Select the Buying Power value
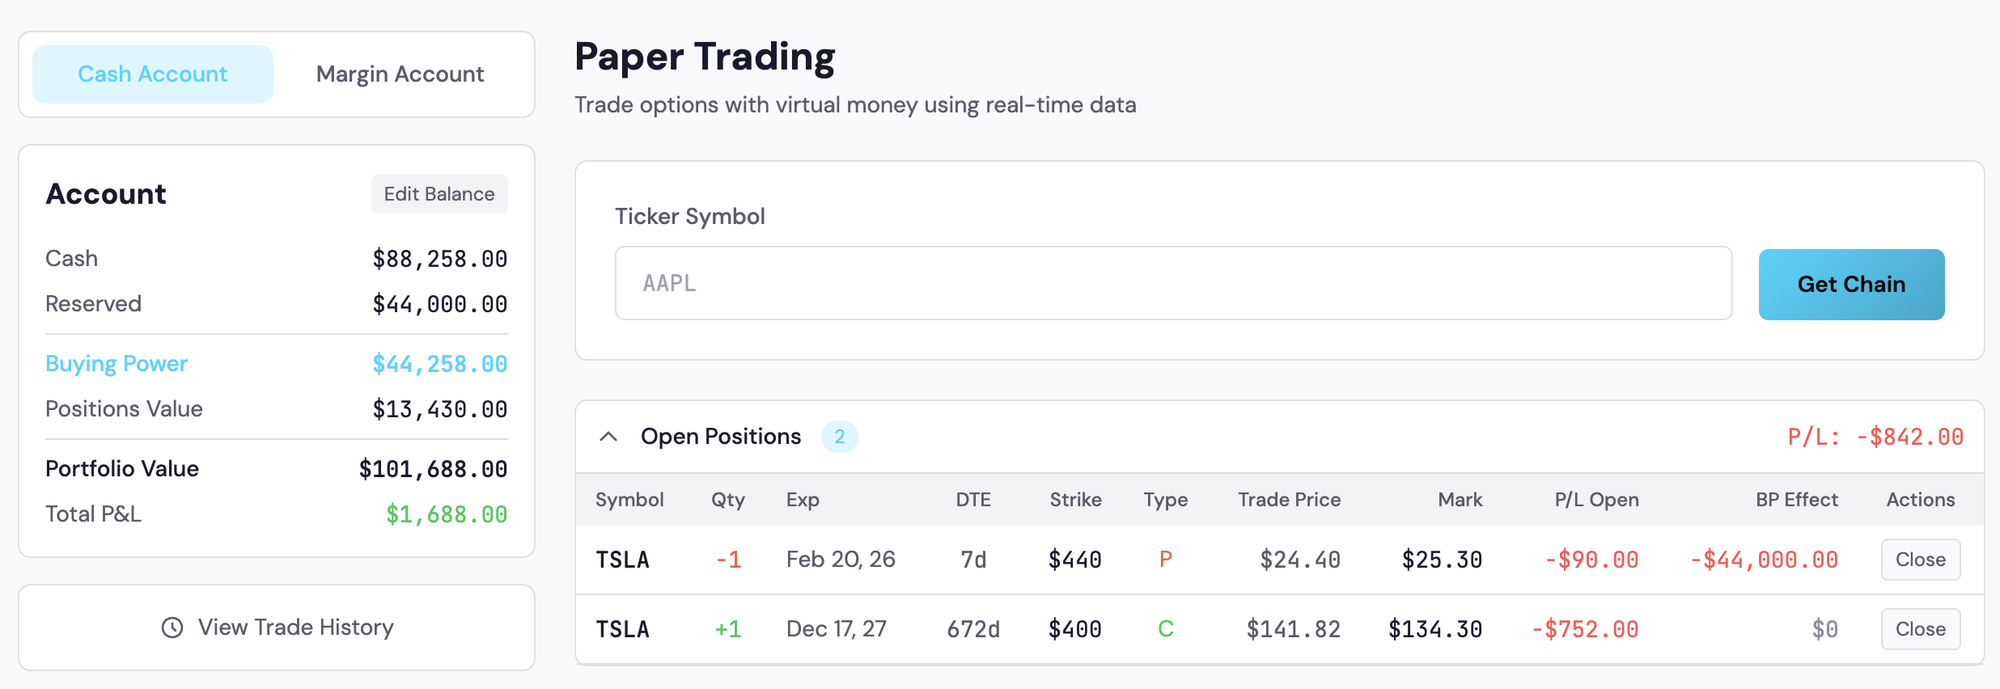The image size is (2000, 689). [439, 363]
